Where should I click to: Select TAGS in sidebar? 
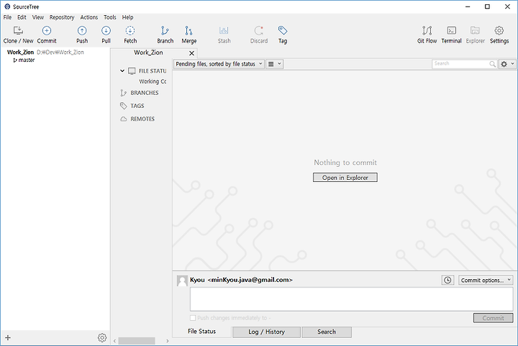[137, 106]
